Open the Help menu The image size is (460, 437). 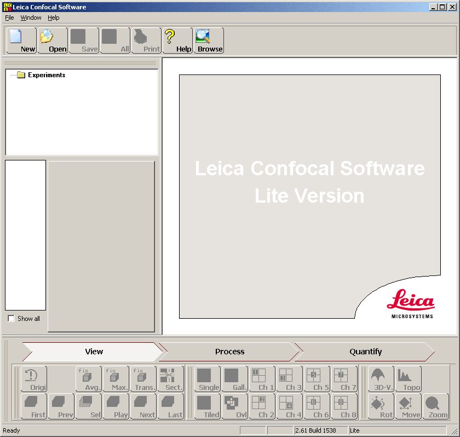click(x=54, y=18)
